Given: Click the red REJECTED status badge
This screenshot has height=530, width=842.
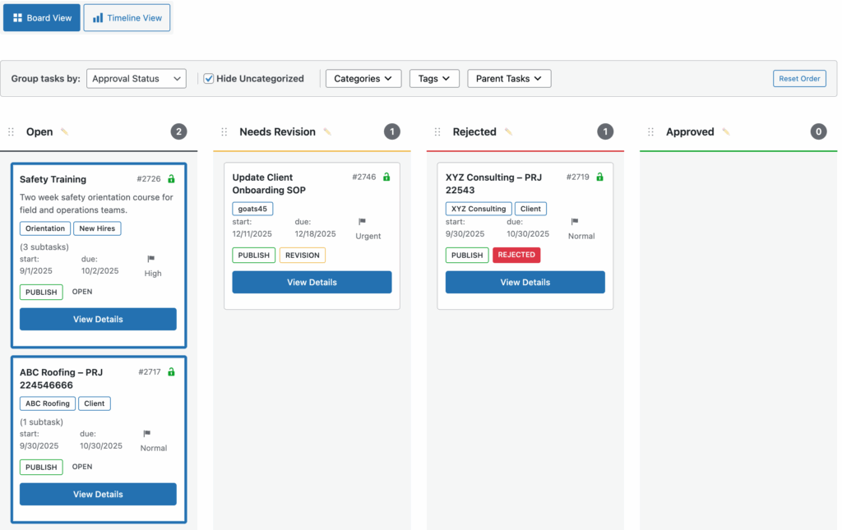Looking at the screenshot, I should (x=516, y=256).
